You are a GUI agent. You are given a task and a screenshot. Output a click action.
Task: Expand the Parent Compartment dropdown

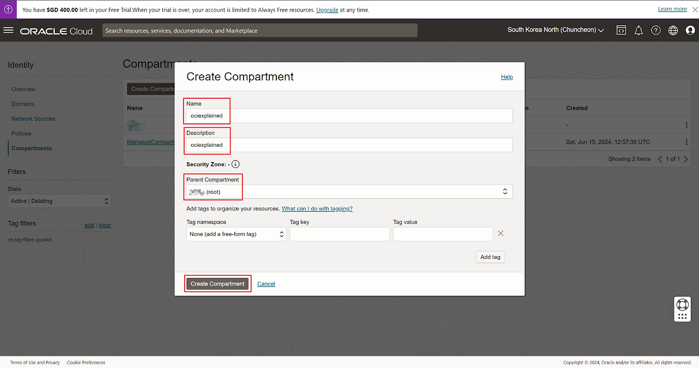tap(349, 192)
